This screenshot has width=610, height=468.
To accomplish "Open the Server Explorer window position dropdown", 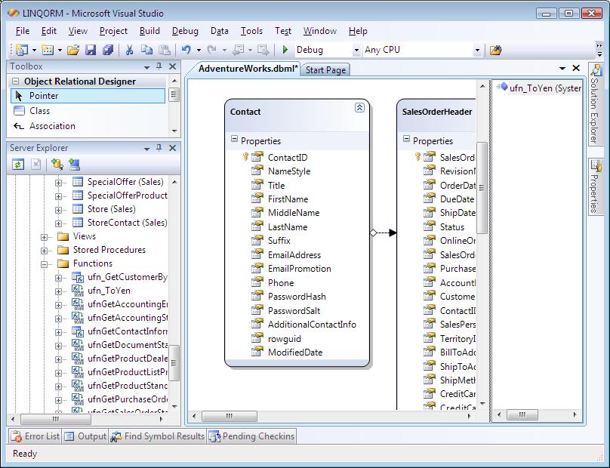I will click(146, 149).
